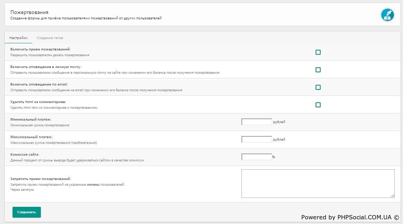Click the Пожертвования page heading
This screenshot has height=224, width=403.
29,13
